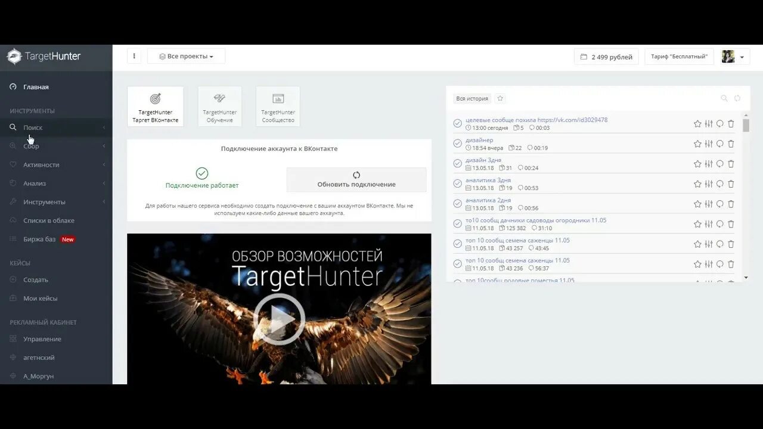Viewport: 763px width, 429px height.
Task: Click the Тариф "Бесплатный" button
Action: (x=679, y=57)
